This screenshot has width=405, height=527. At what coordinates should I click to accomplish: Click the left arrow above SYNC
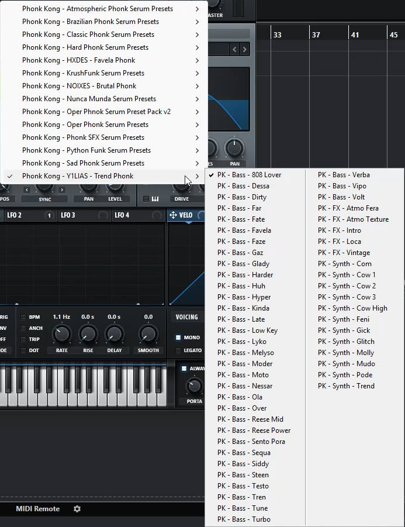27,190
